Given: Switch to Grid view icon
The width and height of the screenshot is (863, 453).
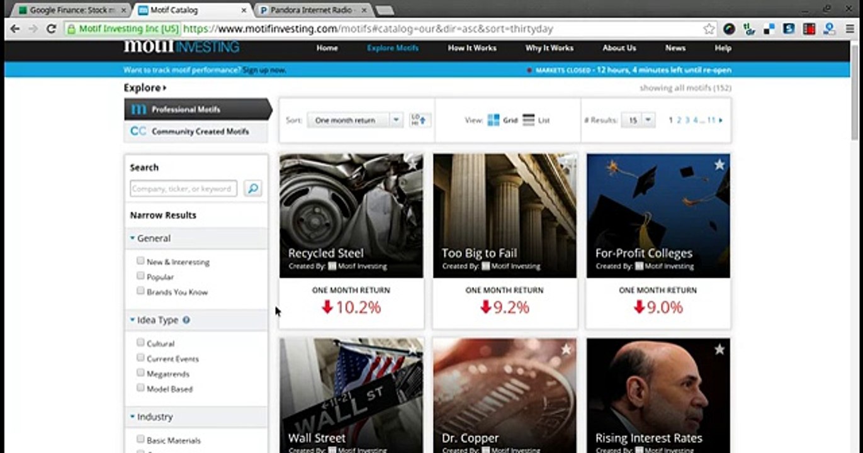Looking at the screenshot, I should [494, 120].
